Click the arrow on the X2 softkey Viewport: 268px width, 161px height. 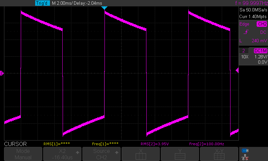click(77, 152)
